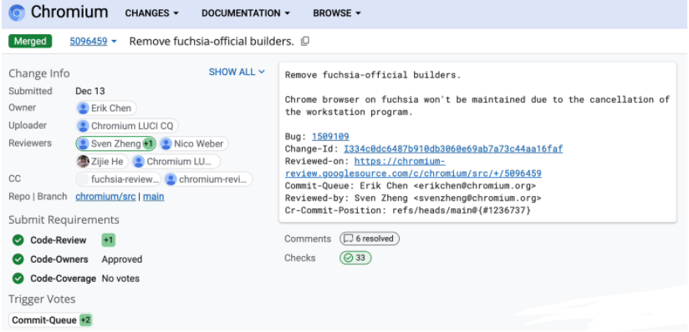Click the fuchsia-review... CC chip
The height and width of the screenshot is (332, 689).
point(119,179)
